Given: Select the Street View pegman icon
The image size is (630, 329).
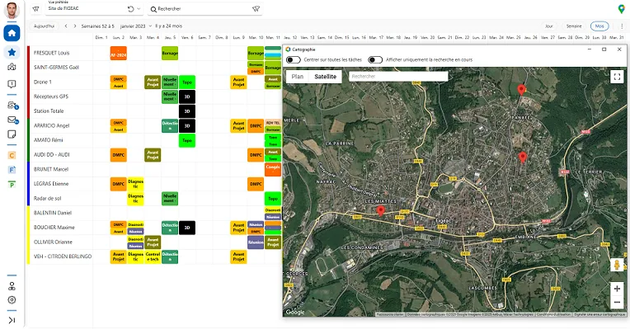Looking at the screenshot, I should 617,265.
